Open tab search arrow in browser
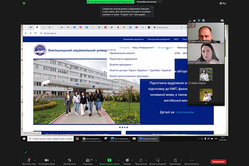Image resolution: width=249 pixels, height=166 pixels. [25, 27]
